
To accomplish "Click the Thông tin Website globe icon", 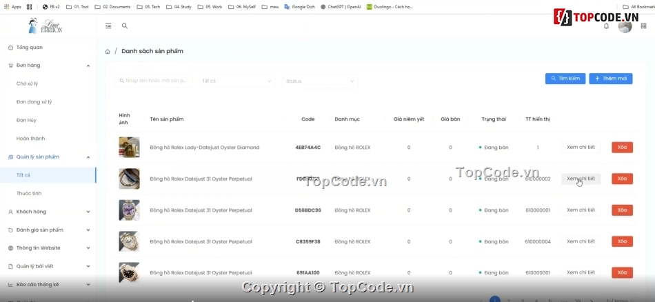I will pos(10,248).
